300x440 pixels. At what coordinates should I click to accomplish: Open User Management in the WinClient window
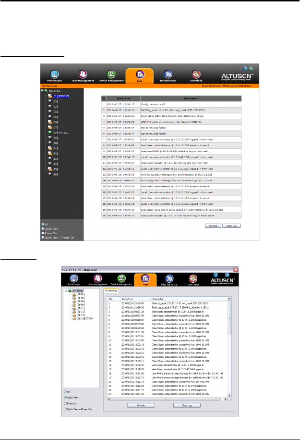[97, 280]
